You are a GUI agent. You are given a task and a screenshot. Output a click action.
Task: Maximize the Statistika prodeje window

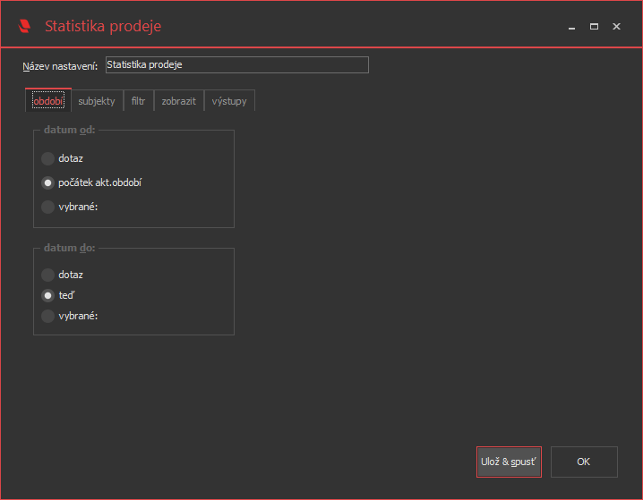click(594, 27)
